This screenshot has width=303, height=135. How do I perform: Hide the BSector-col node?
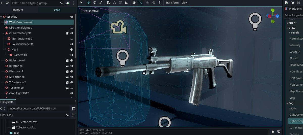(x=72, y=66)
